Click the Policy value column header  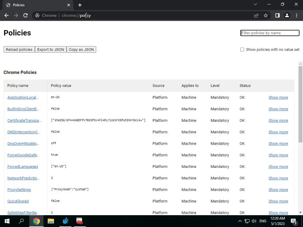tap(61, 85)
